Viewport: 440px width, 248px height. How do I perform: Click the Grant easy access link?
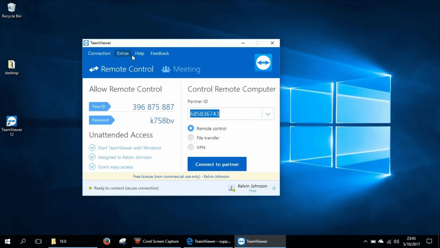point(115,167)
